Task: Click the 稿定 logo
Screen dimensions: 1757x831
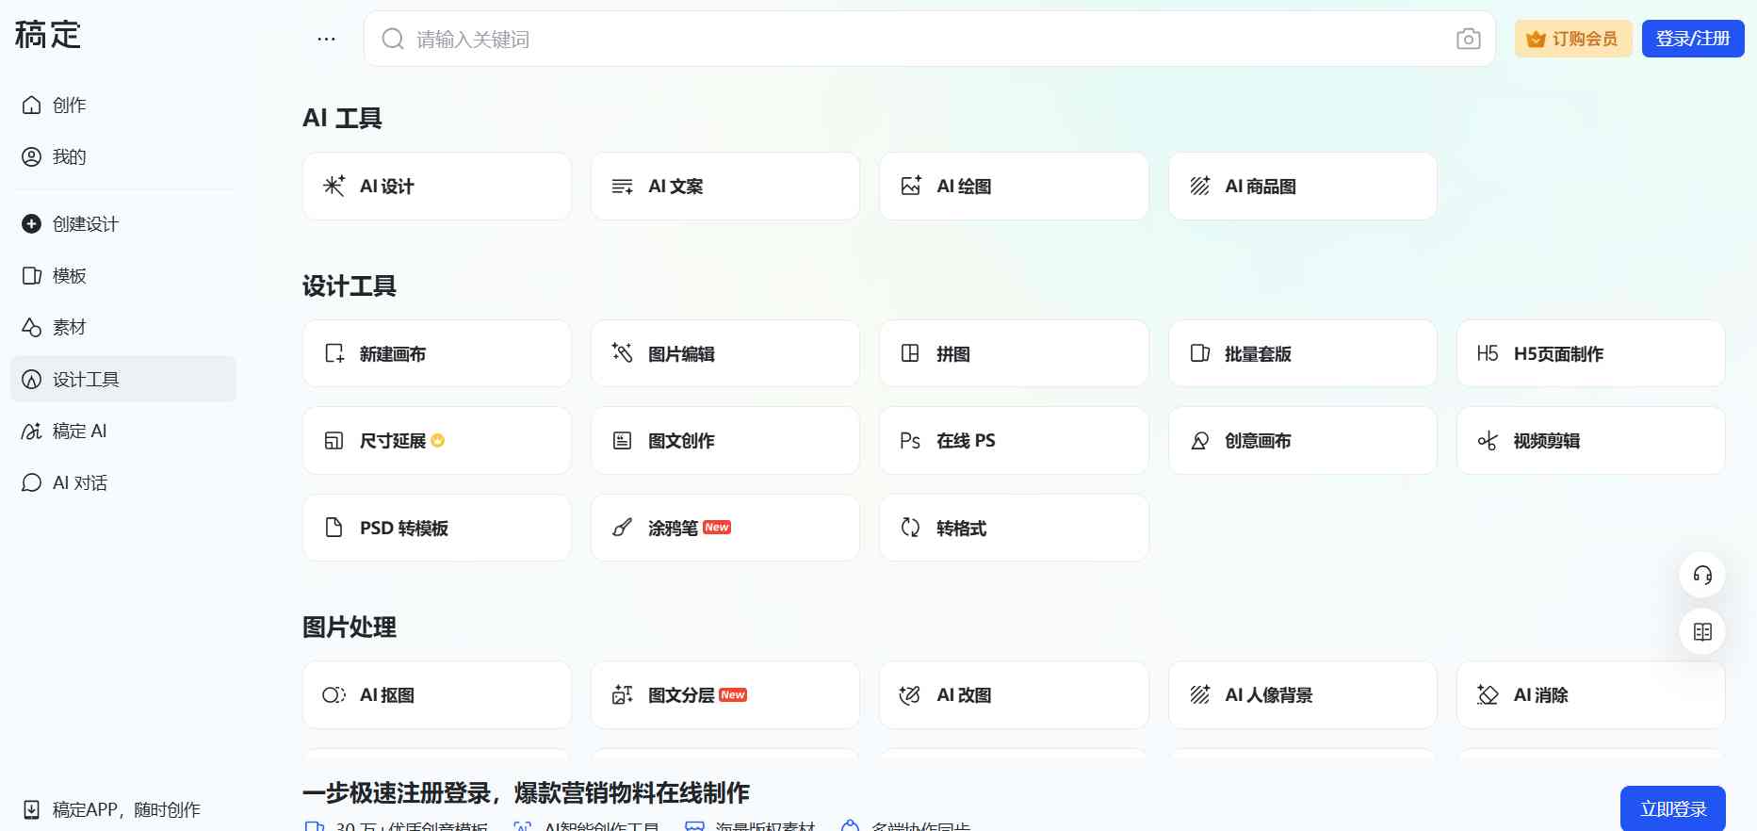Action: click(x=48, y=36)
